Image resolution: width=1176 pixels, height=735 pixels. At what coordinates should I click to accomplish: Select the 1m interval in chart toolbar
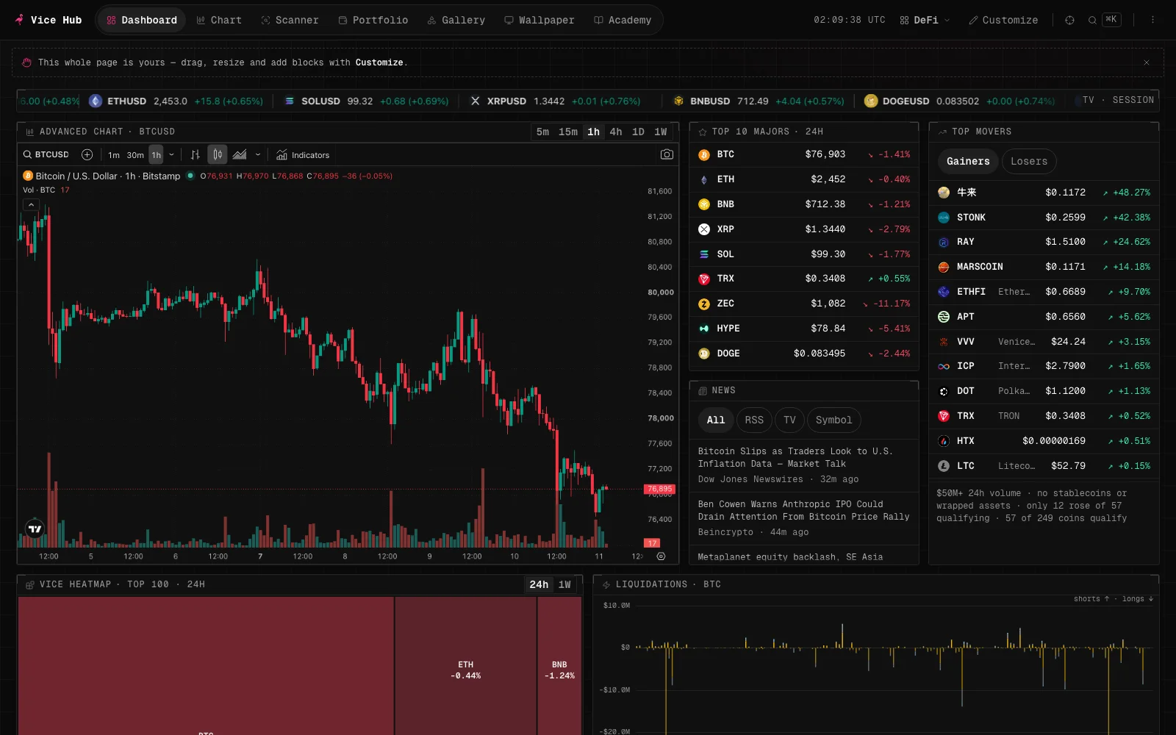coord(114,155)
